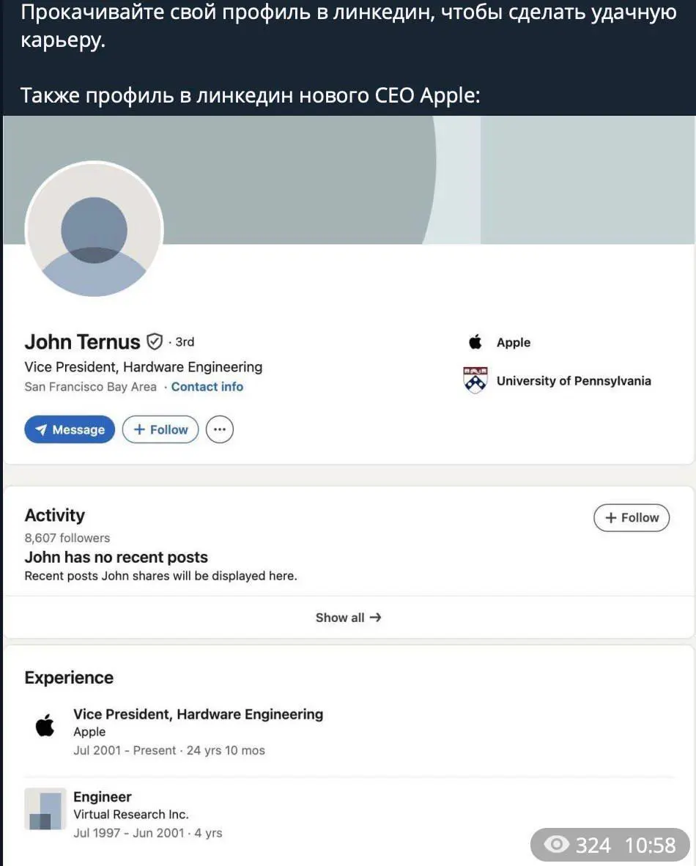Open the University of Pennsylvania link
The image size is (696, 866).
(x=574, y=380)
